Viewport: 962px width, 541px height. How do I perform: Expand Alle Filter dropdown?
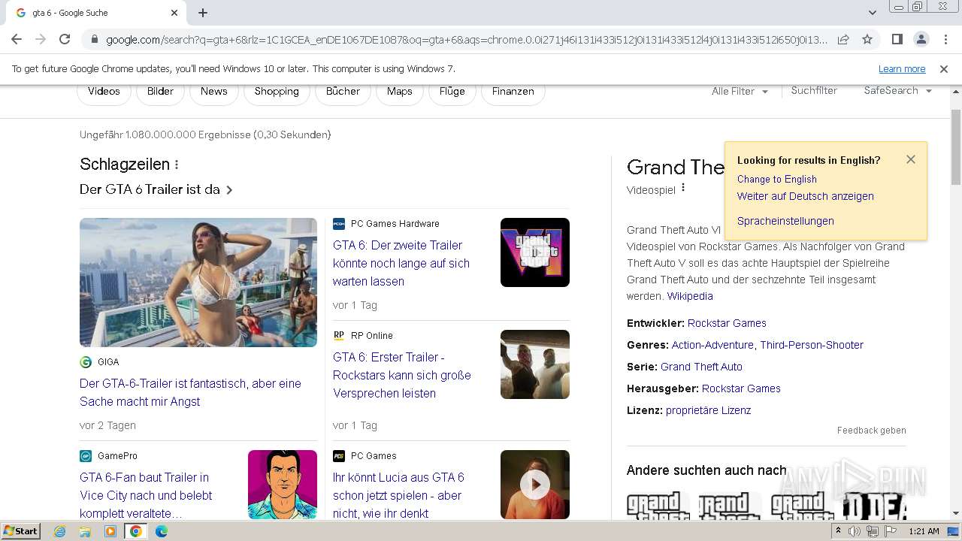click(x=740, y=91)
